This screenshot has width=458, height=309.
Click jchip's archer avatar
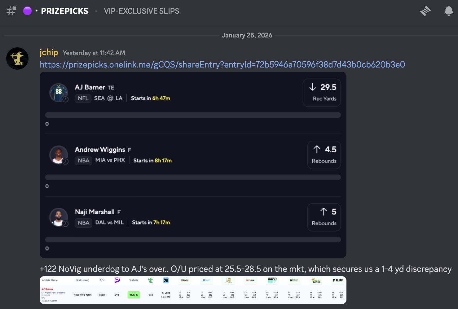(x=17, y=59)
